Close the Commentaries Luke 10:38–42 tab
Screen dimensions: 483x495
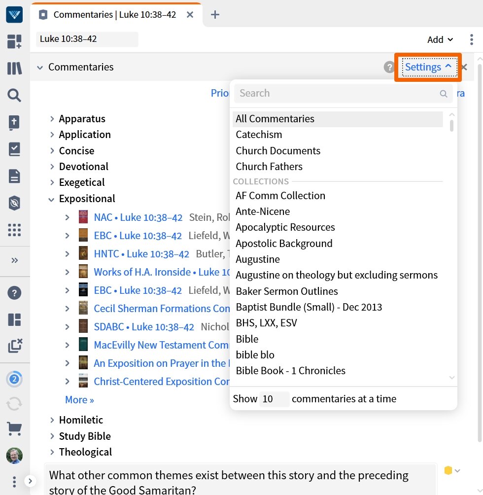click(190, 14)
